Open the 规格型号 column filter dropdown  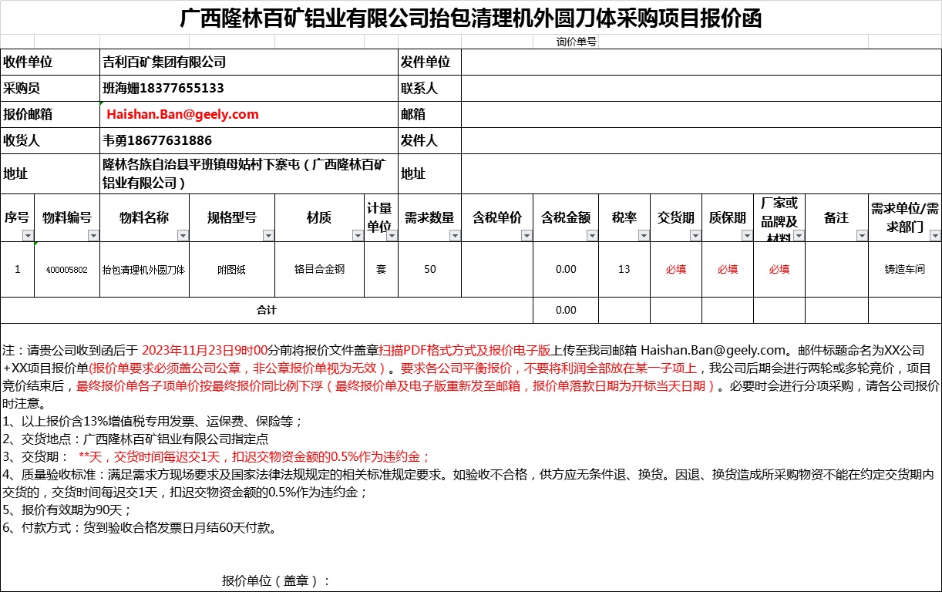click(268, 236)
